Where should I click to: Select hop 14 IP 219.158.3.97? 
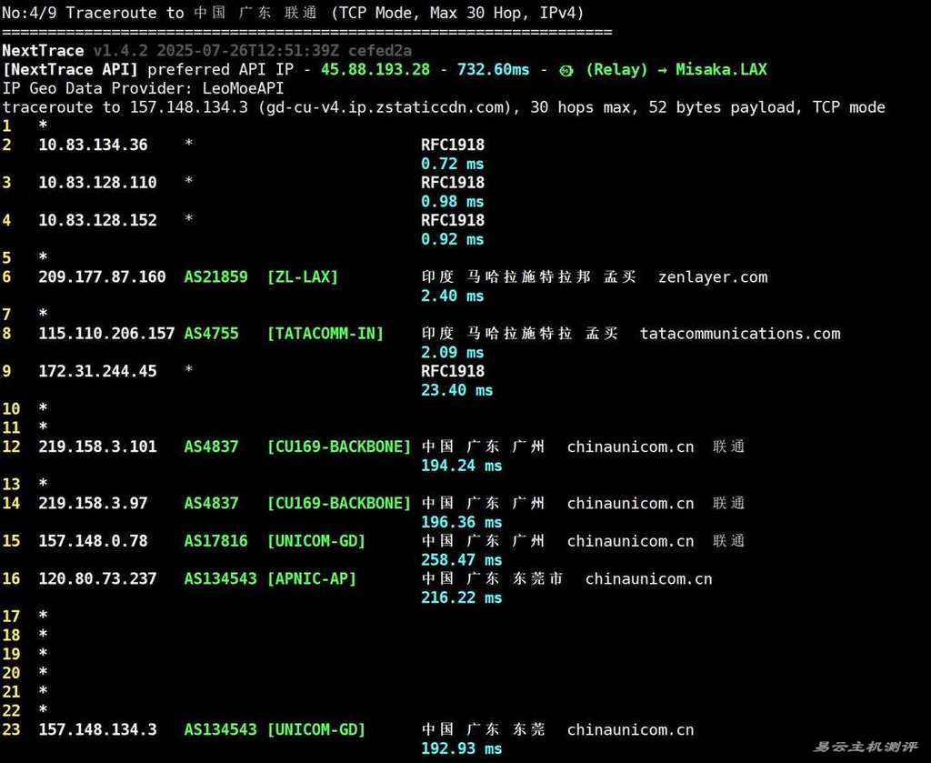coord(94,504)
